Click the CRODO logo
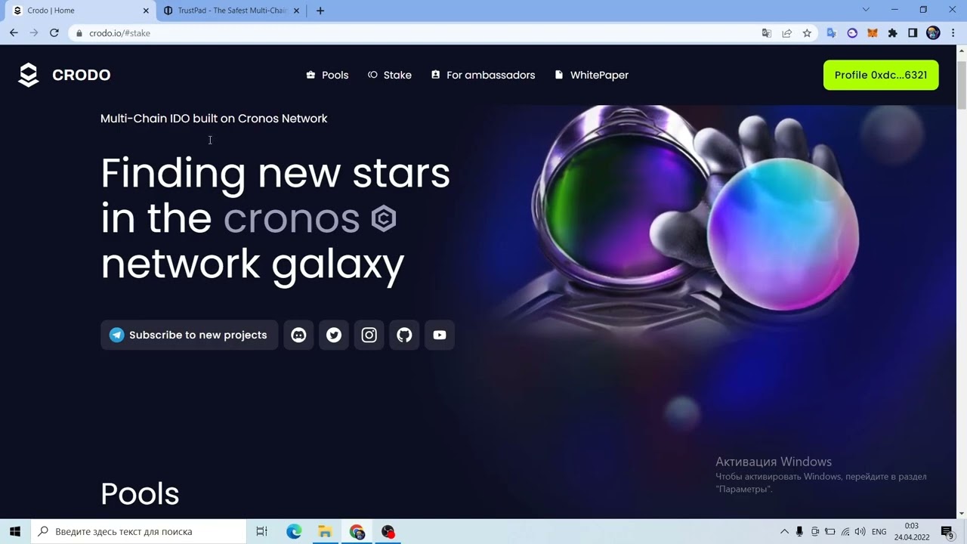Image resolution: width=967 pixels, height=544 pixels. pos(64,75)
